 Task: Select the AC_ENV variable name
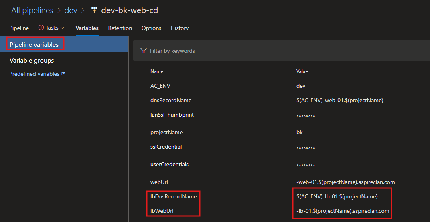[160, 86]
